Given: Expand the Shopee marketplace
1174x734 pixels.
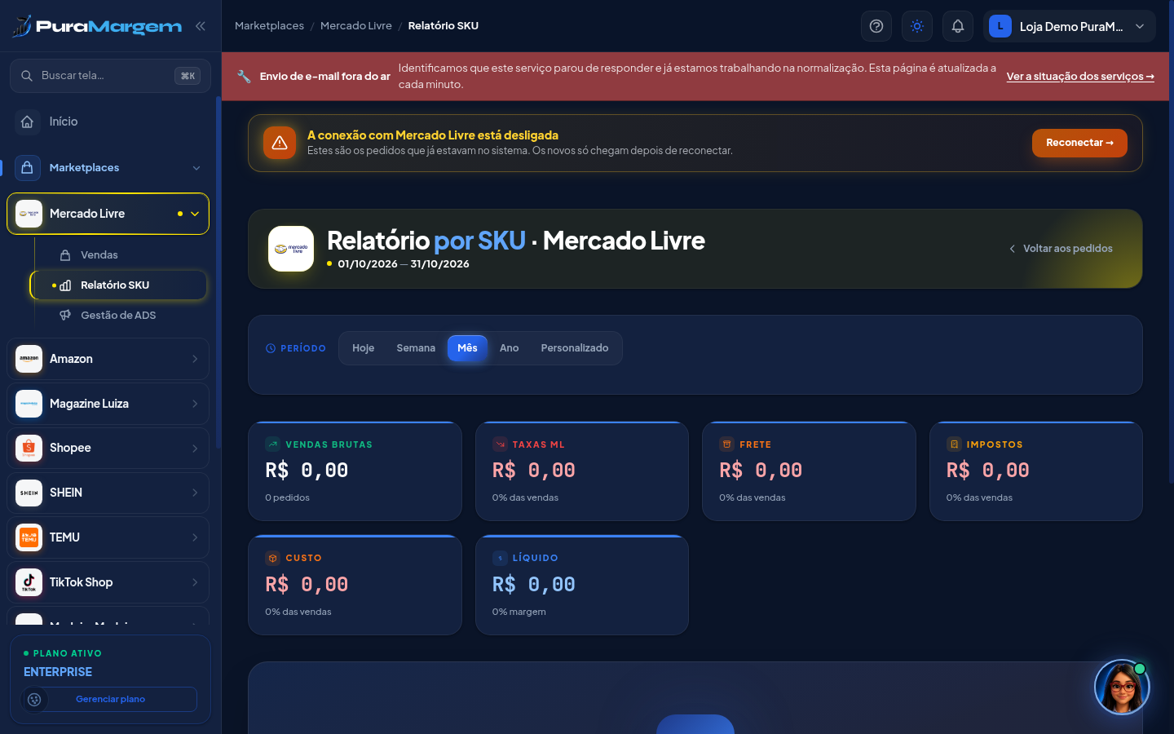Looking at the screenshot, I should click(108, 448).
